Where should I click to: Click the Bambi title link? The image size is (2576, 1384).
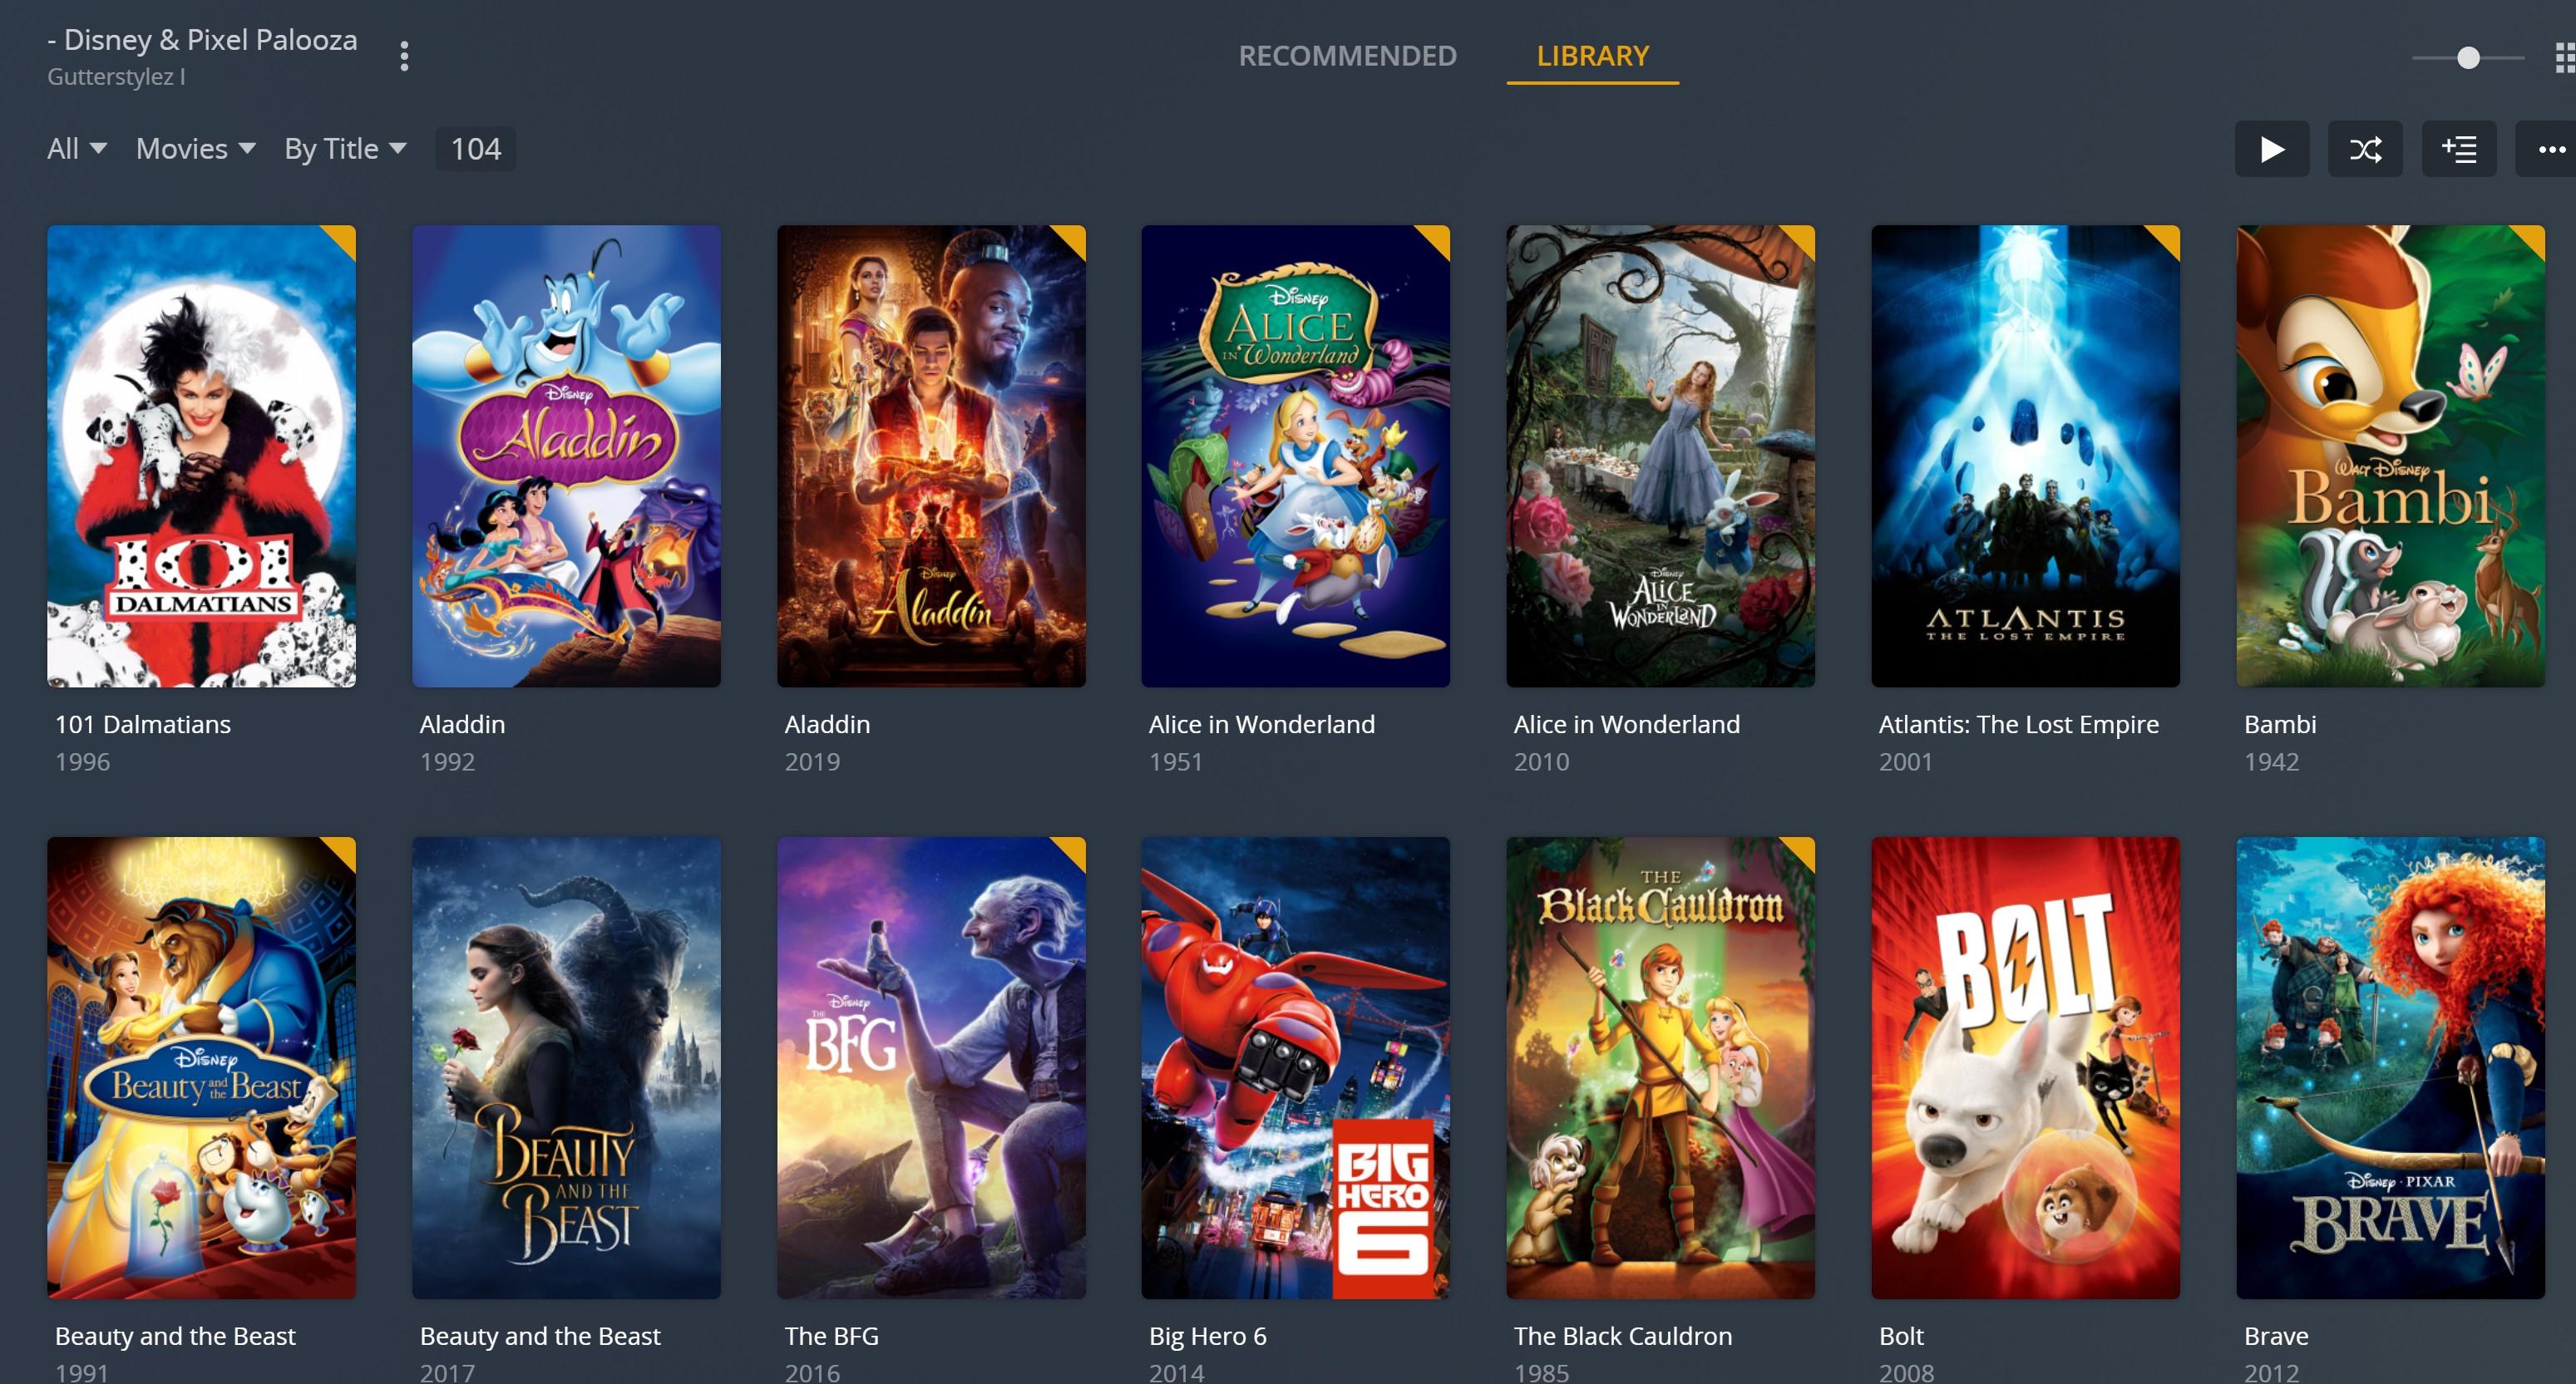click(x=2279, y=724)
